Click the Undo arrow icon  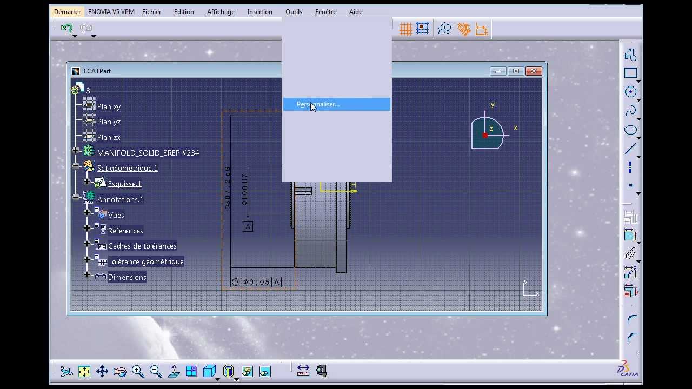click(67, 28)
